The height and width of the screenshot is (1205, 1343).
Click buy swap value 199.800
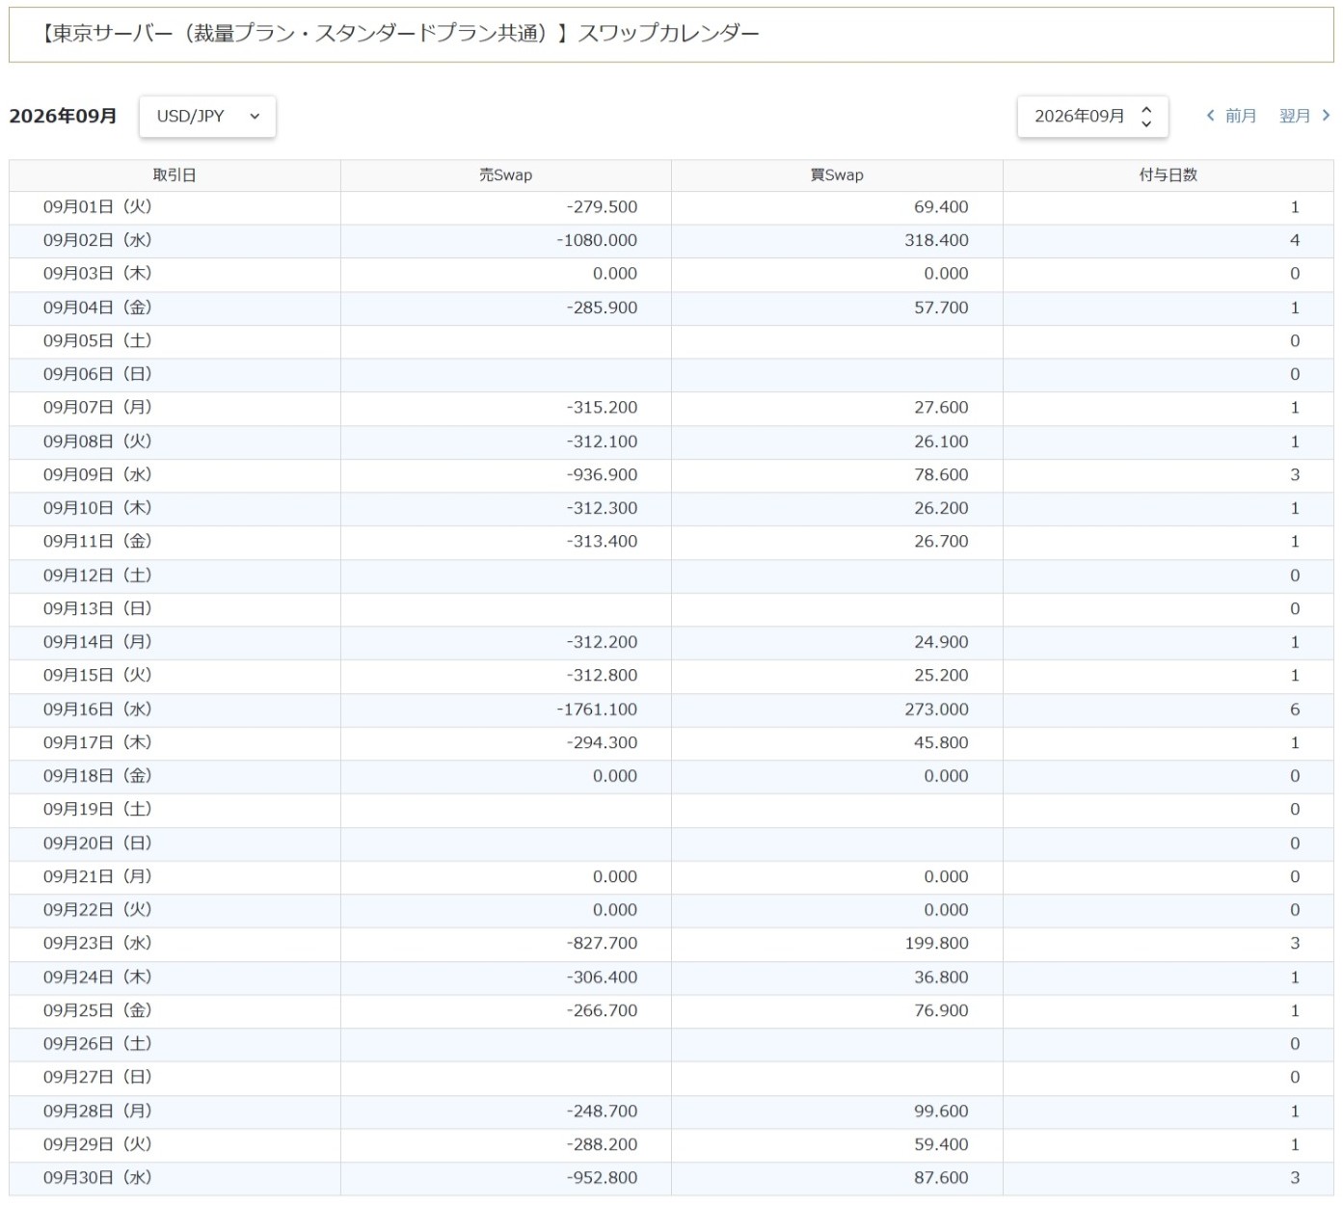(x=936, y=944)
